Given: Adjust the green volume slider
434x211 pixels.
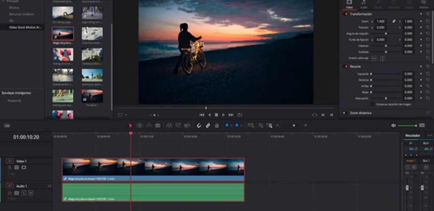Looking at the screenshot, I should [x=407, y=125].
